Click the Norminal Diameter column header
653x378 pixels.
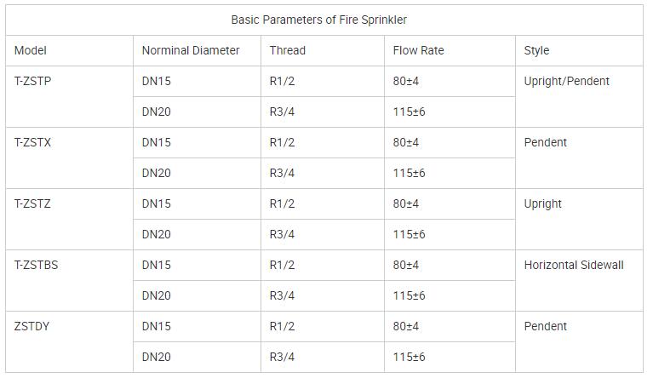tap(191, 50)
